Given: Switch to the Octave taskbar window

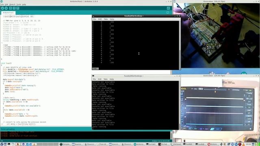Looking at the screenshot, I should (176, 144).
